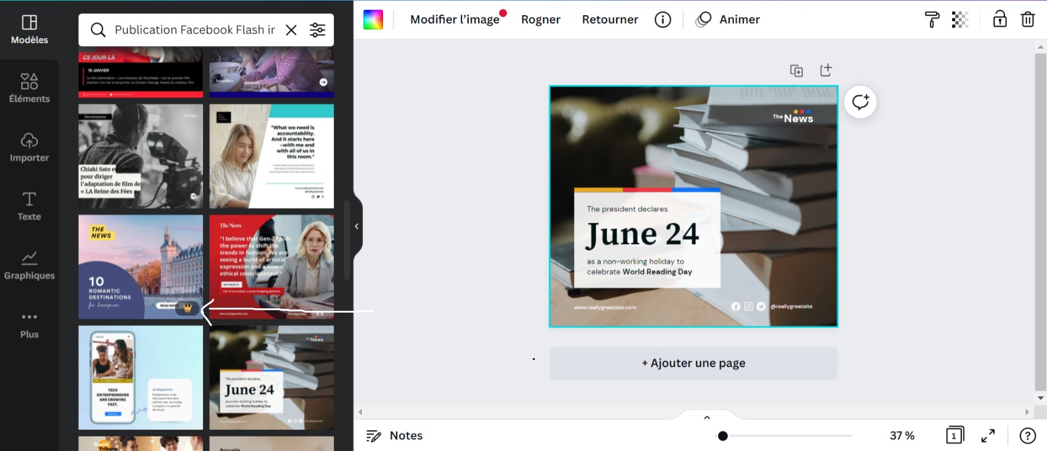
Task: Select the June 24 heading on canvas
Action: point(643,235)
